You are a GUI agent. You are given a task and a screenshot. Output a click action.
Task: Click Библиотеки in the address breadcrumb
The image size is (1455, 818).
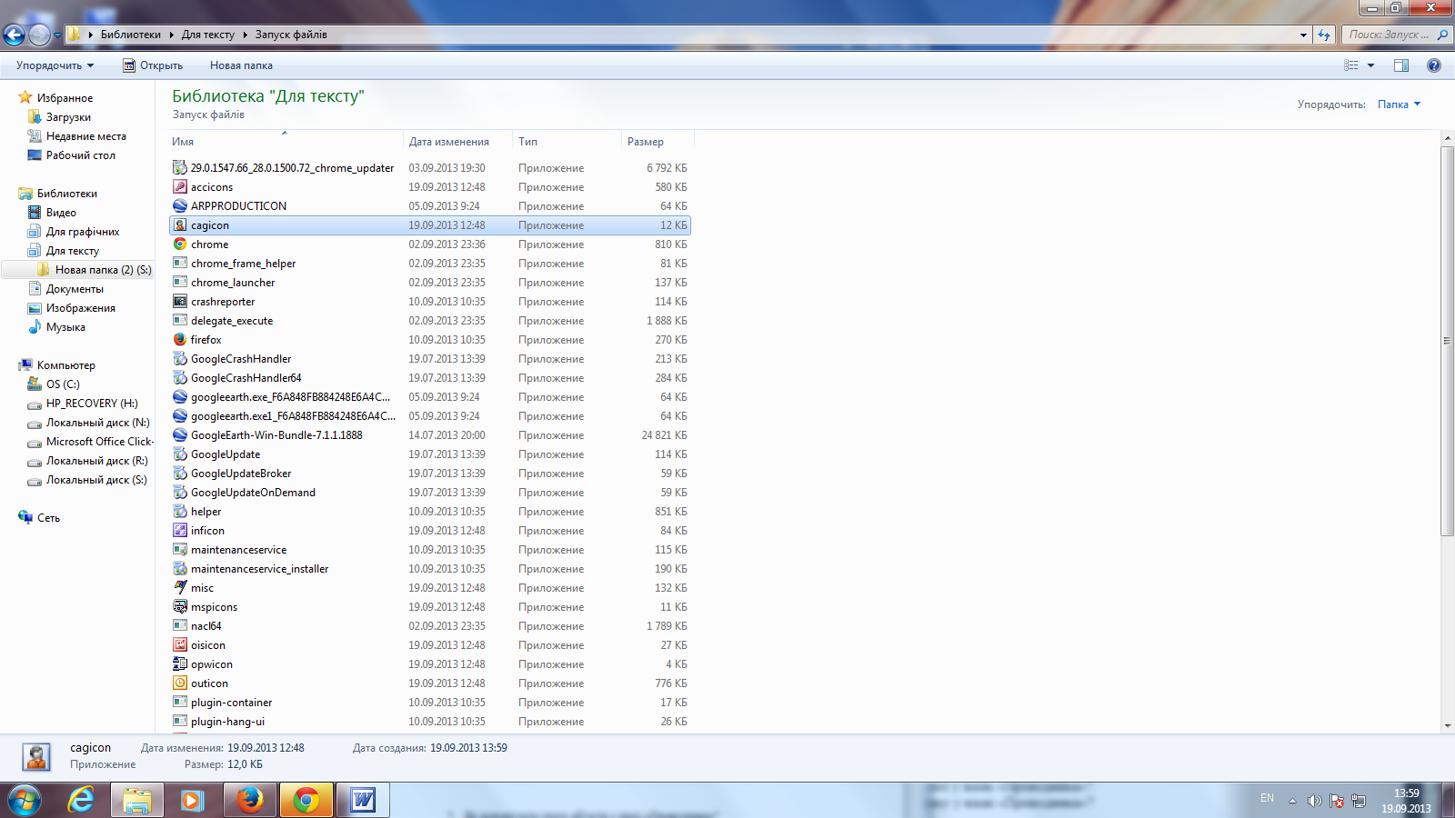click(x=130, y=35)
